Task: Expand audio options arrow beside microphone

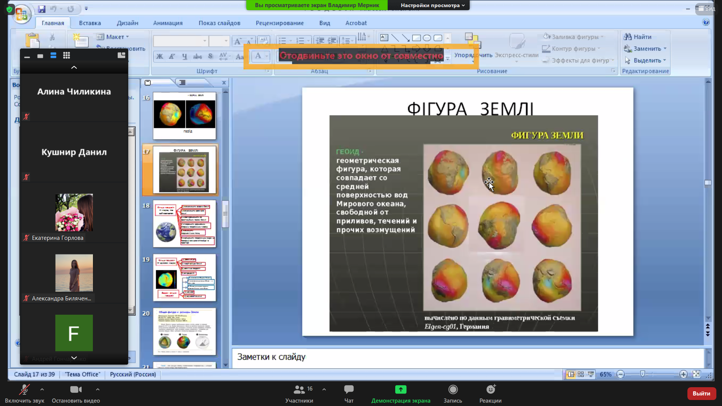Action: (42, 389)
